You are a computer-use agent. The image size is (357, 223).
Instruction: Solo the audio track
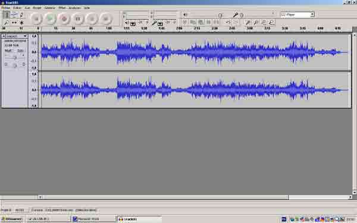point(20,51)
